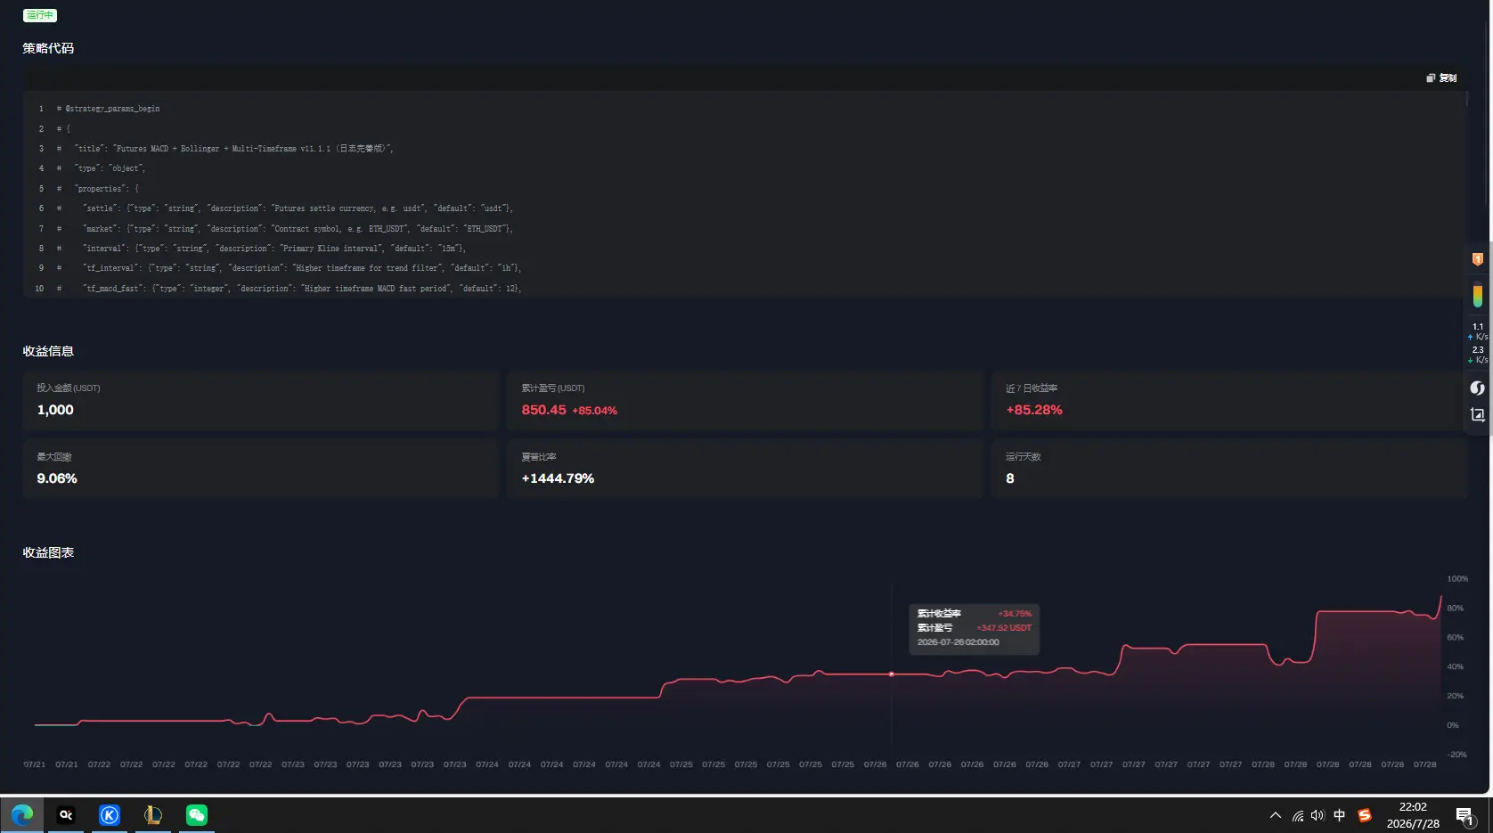Click tooltip value +347.52 USDT
1493x833 pixels.
pos(1004,628)
